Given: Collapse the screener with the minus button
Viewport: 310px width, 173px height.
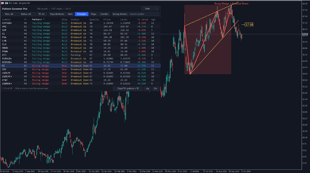Looking at the screenshot, I should [157, 9].
